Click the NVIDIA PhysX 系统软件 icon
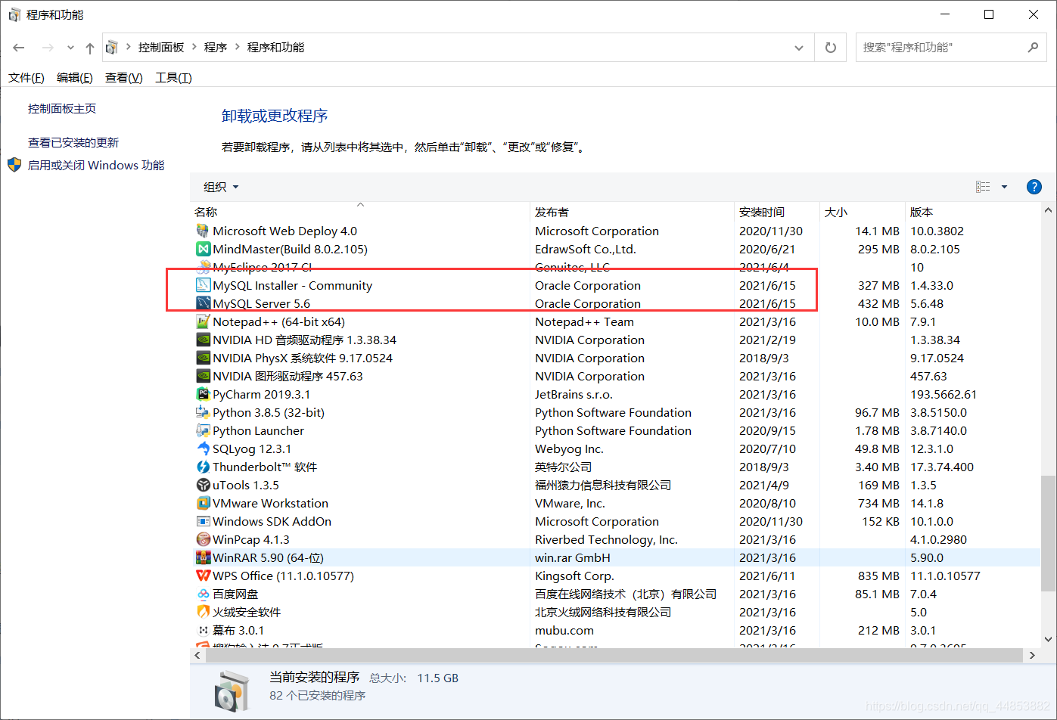The image size is (1057, 720). coord(203,358)
